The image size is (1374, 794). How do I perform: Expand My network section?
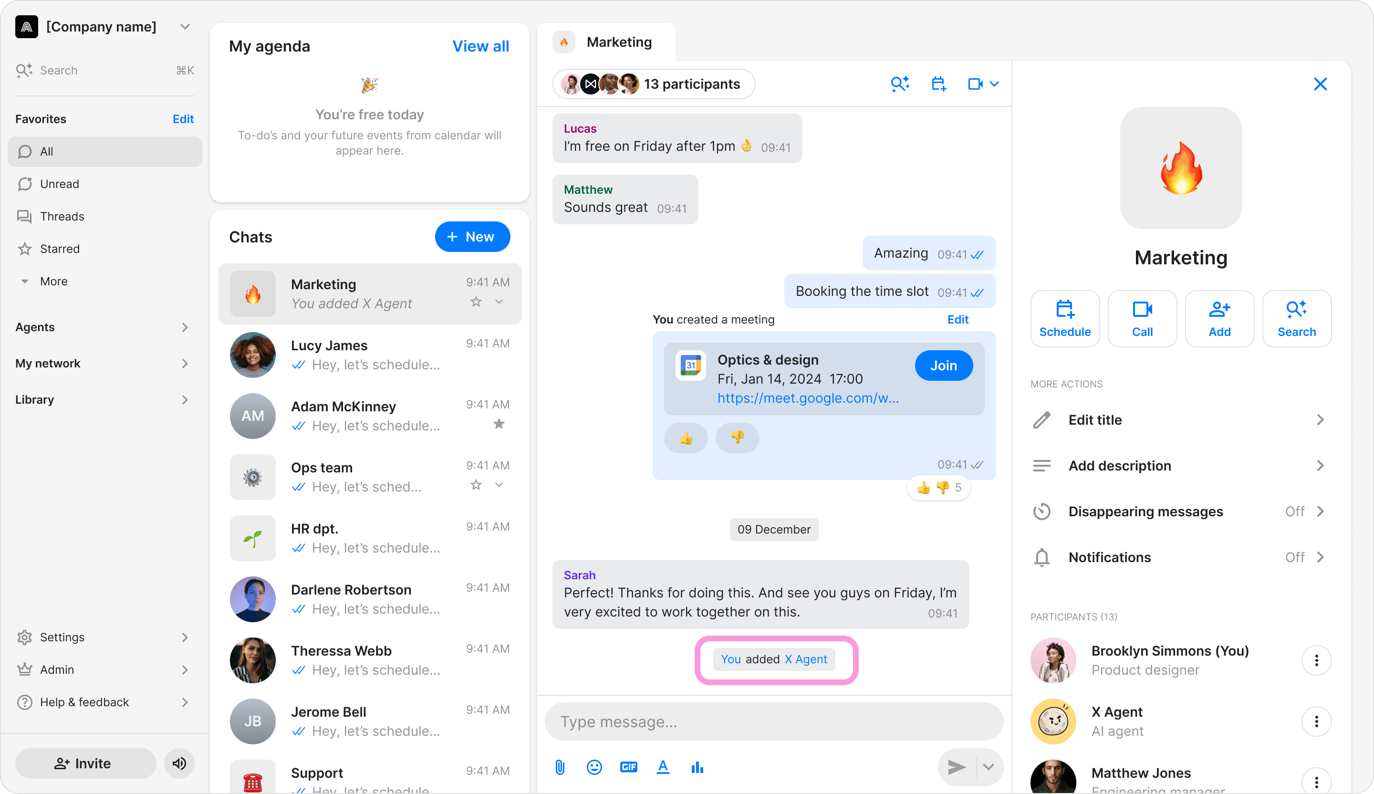tap(104, 363)
